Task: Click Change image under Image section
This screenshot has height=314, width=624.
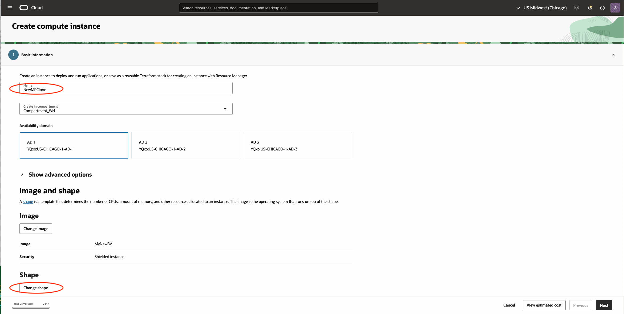Action: (x=35, y=229)
